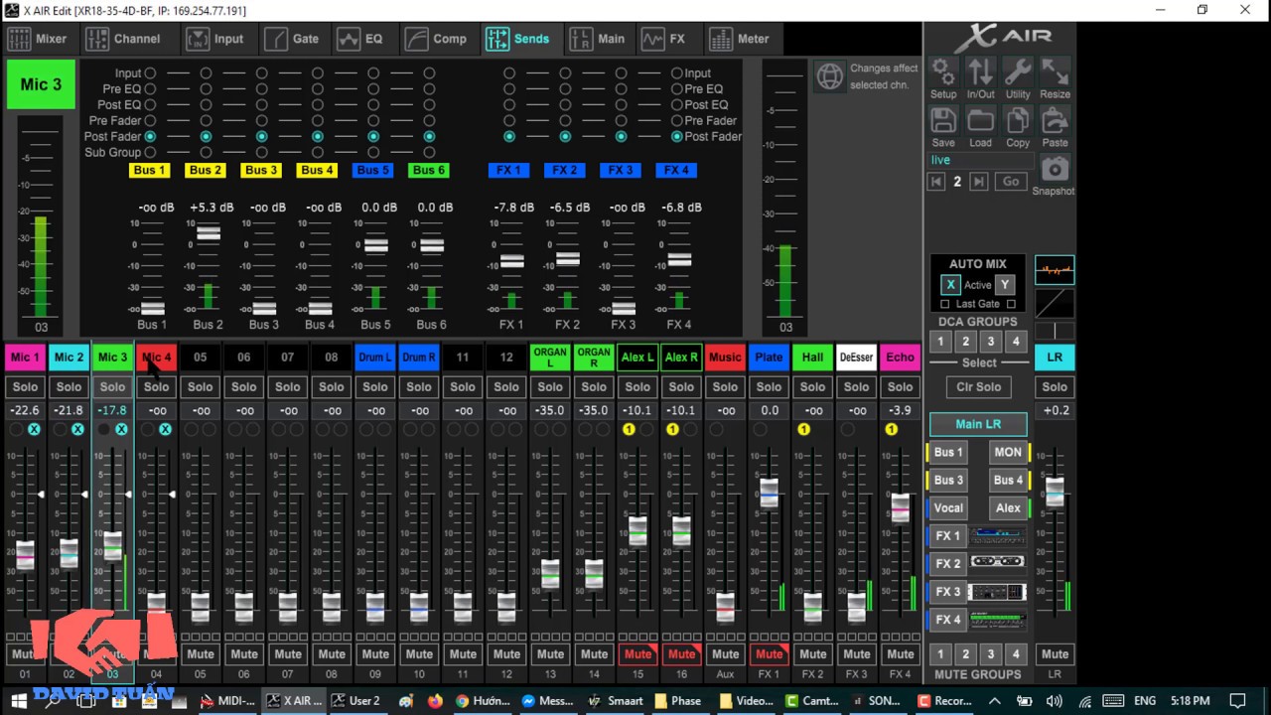The height and width of the screenshot is (715, 1271).
Task: Select the MON bus button
Action: [x=1008, y=452]
